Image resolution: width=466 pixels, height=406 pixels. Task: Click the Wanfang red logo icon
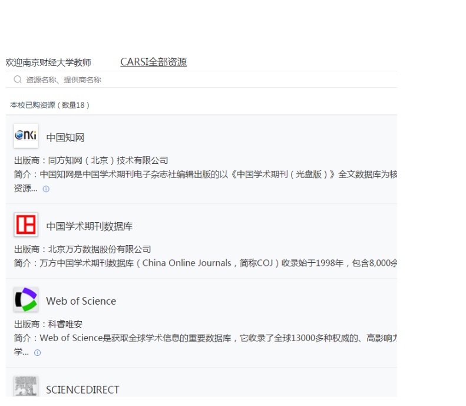(x=26, y=225)
